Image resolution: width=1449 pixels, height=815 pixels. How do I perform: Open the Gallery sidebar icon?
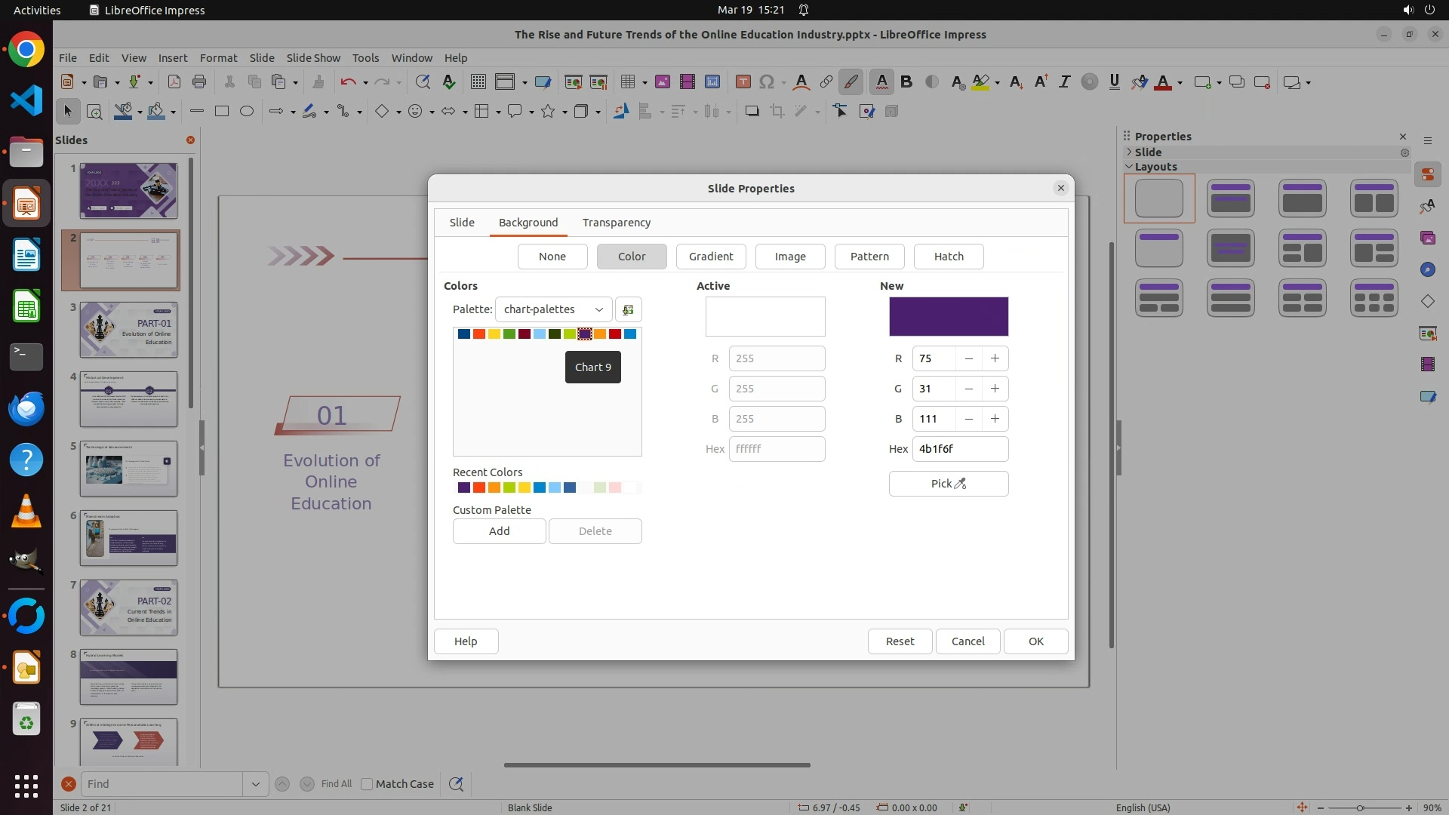coord(1427,238)
